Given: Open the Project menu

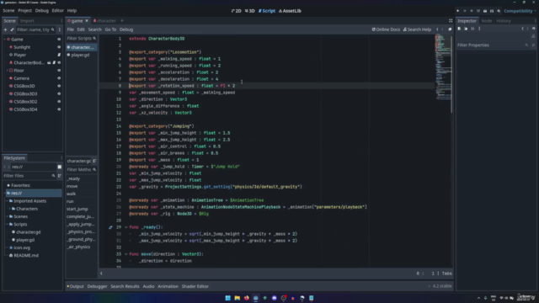Looking at the screenshot, I should coord(24,11).
